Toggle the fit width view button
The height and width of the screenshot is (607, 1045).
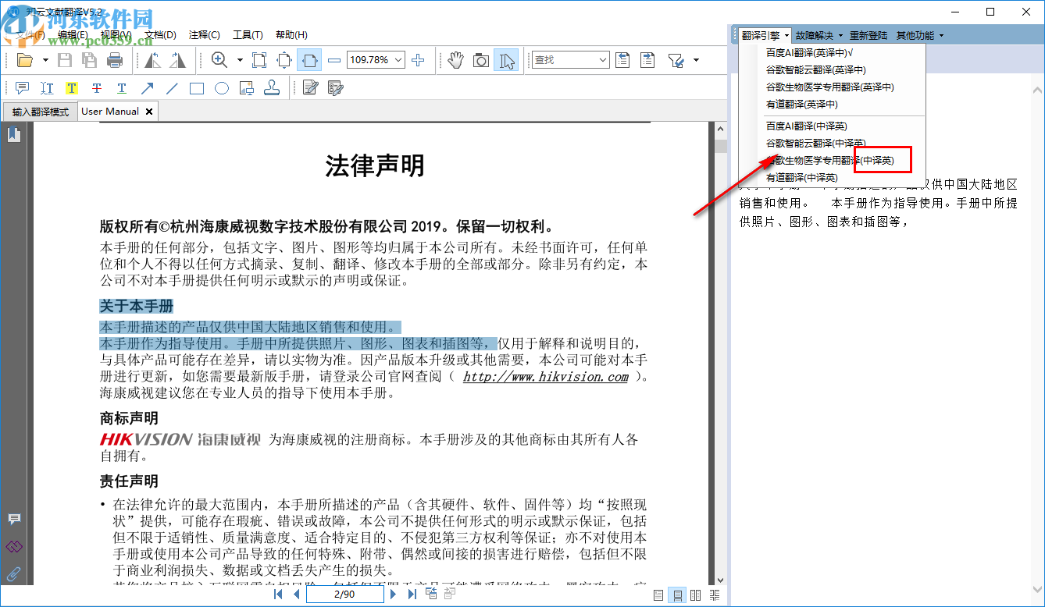(x=309, y=60)
